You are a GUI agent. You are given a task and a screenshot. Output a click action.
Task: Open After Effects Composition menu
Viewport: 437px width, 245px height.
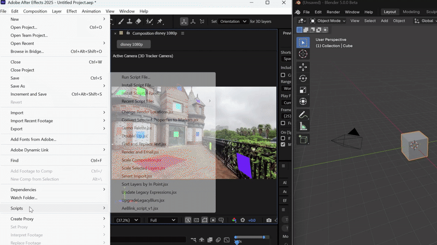[35, 11]
